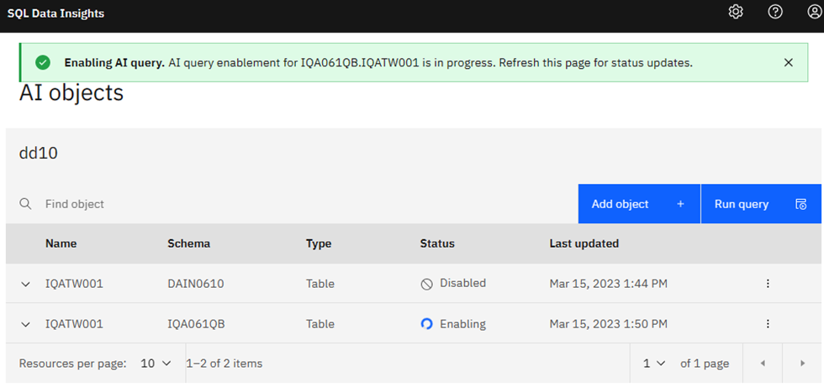The width and height of the screenshot is (824, 387).
Task: Dismiss the Enabling AI query notification
Action: 788,62
